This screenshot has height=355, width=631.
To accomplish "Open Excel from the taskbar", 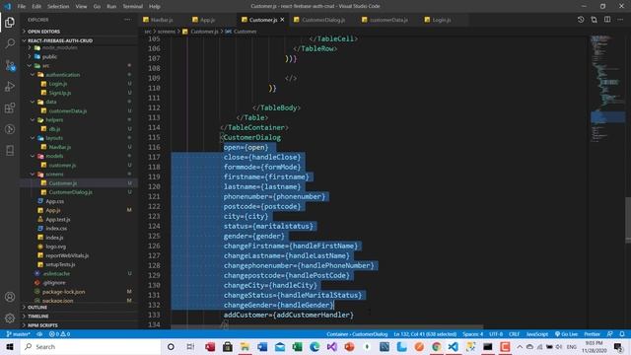I will tap(298, 346).
